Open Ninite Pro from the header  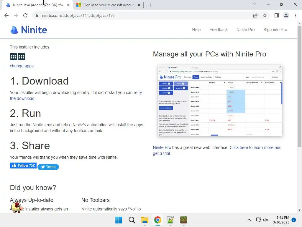pyautogui.click(x=246, y=30)
